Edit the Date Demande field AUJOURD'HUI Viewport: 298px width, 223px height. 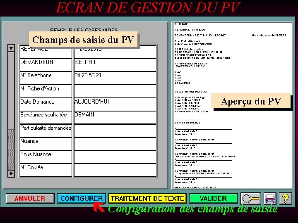point(115,104)
